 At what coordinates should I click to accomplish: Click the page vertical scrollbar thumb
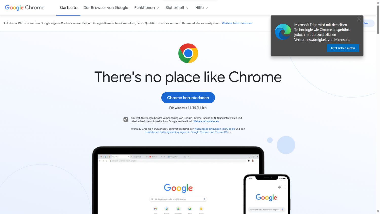[378, 20]
